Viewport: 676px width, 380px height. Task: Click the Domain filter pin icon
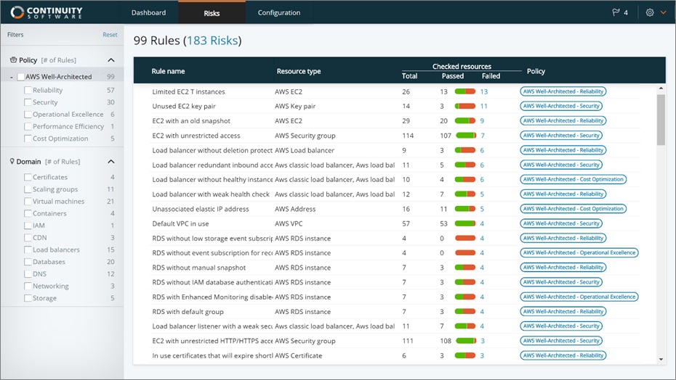[12, 162]
